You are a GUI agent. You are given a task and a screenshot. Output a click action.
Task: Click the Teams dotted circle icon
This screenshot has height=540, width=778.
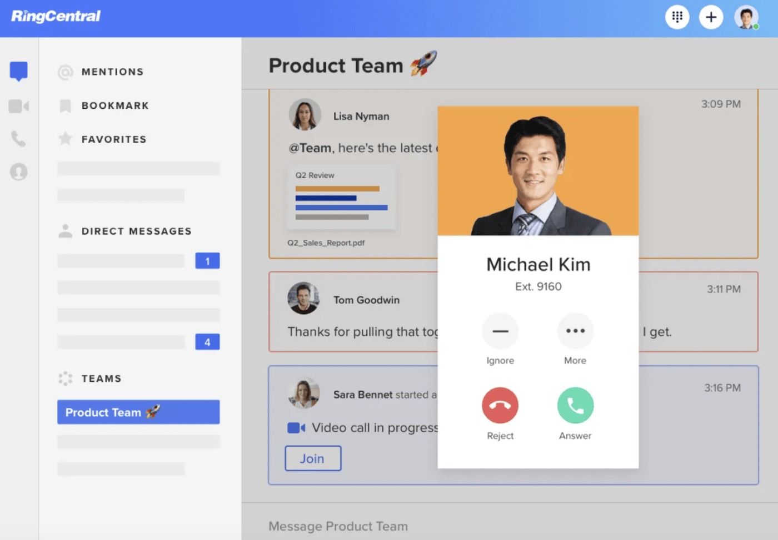pos(65,378)
